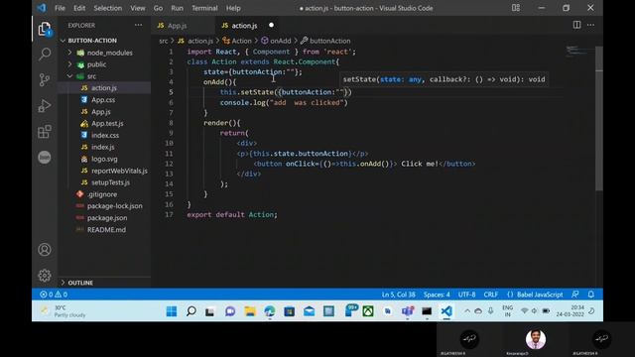
Task: Click the errors and warnings status indicator
Action: tap(54, 295)
